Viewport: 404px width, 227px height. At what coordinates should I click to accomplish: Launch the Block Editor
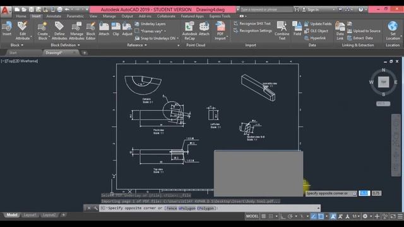(x=91, y=31)
